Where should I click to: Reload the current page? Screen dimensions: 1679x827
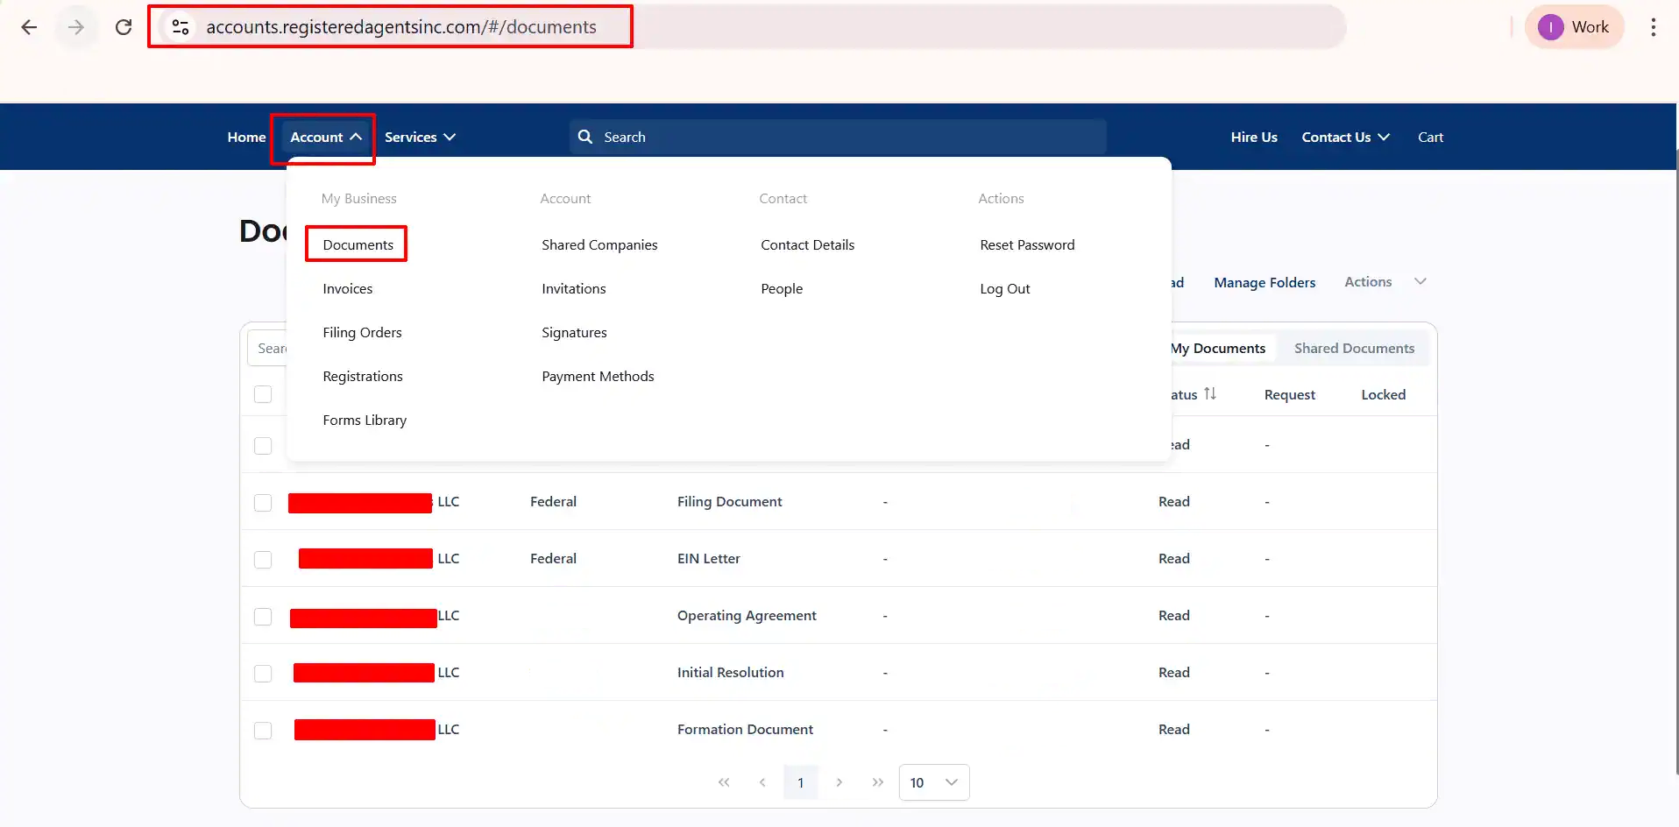click(124, 27)
